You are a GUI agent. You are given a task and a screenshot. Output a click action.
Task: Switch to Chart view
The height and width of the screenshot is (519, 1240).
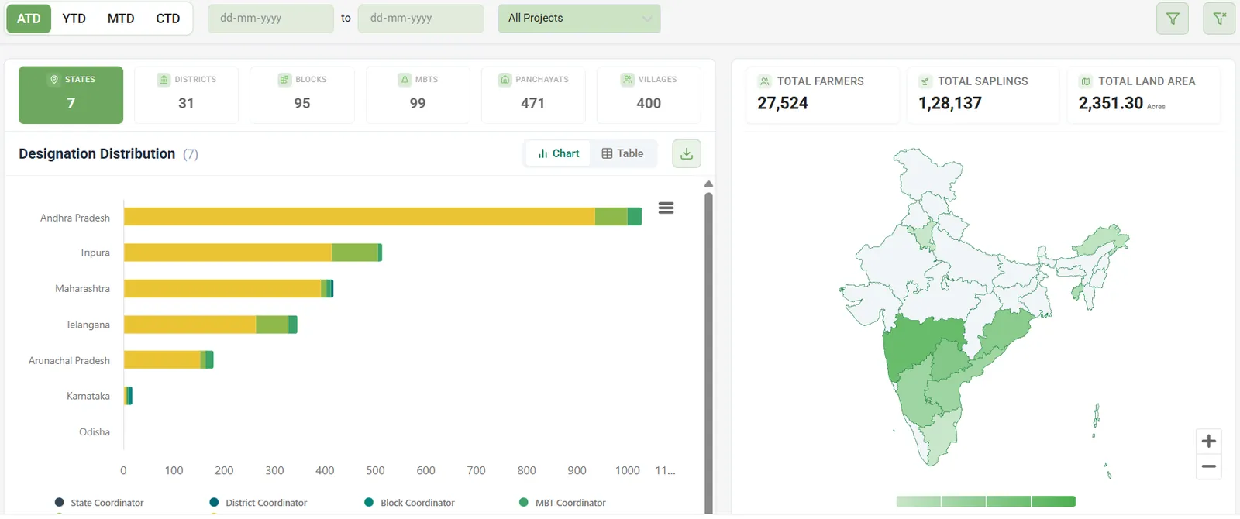click(558, 153)
